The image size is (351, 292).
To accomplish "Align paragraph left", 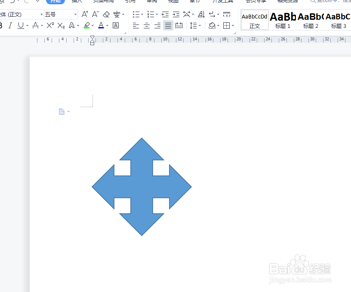I will point(135,25).
